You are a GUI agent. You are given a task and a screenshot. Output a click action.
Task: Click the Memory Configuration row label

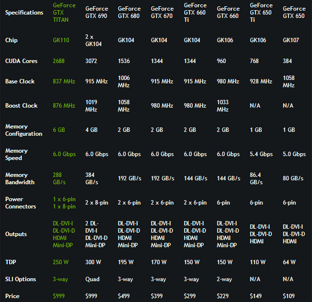[x=24, y=130]
